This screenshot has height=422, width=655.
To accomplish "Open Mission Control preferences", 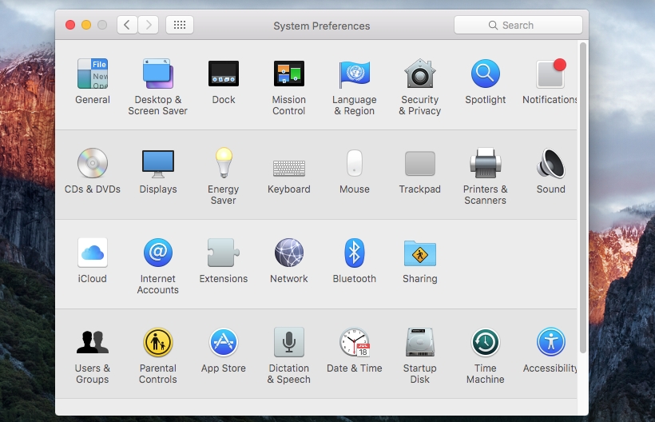I will point(288,74).
